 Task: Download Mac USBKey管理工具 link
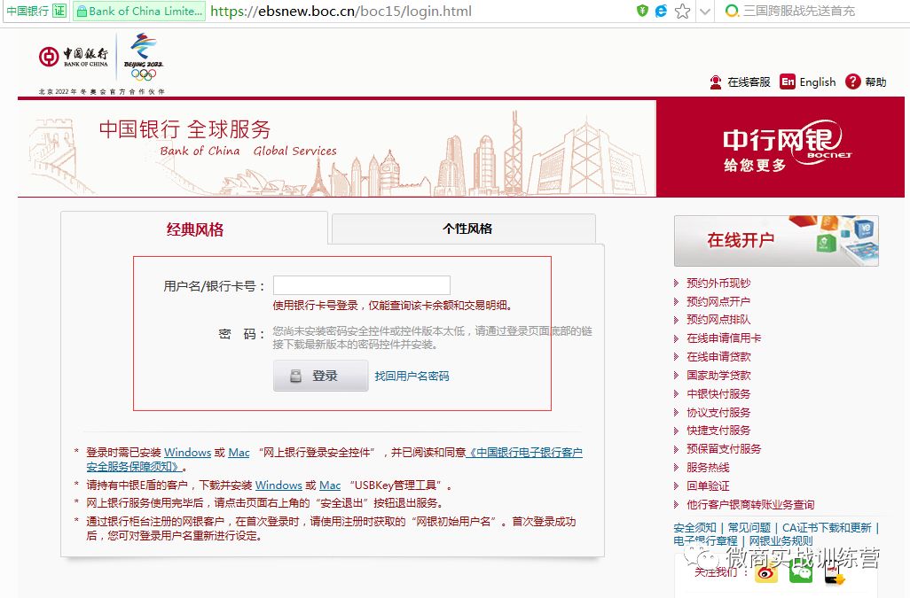point(330,485)
